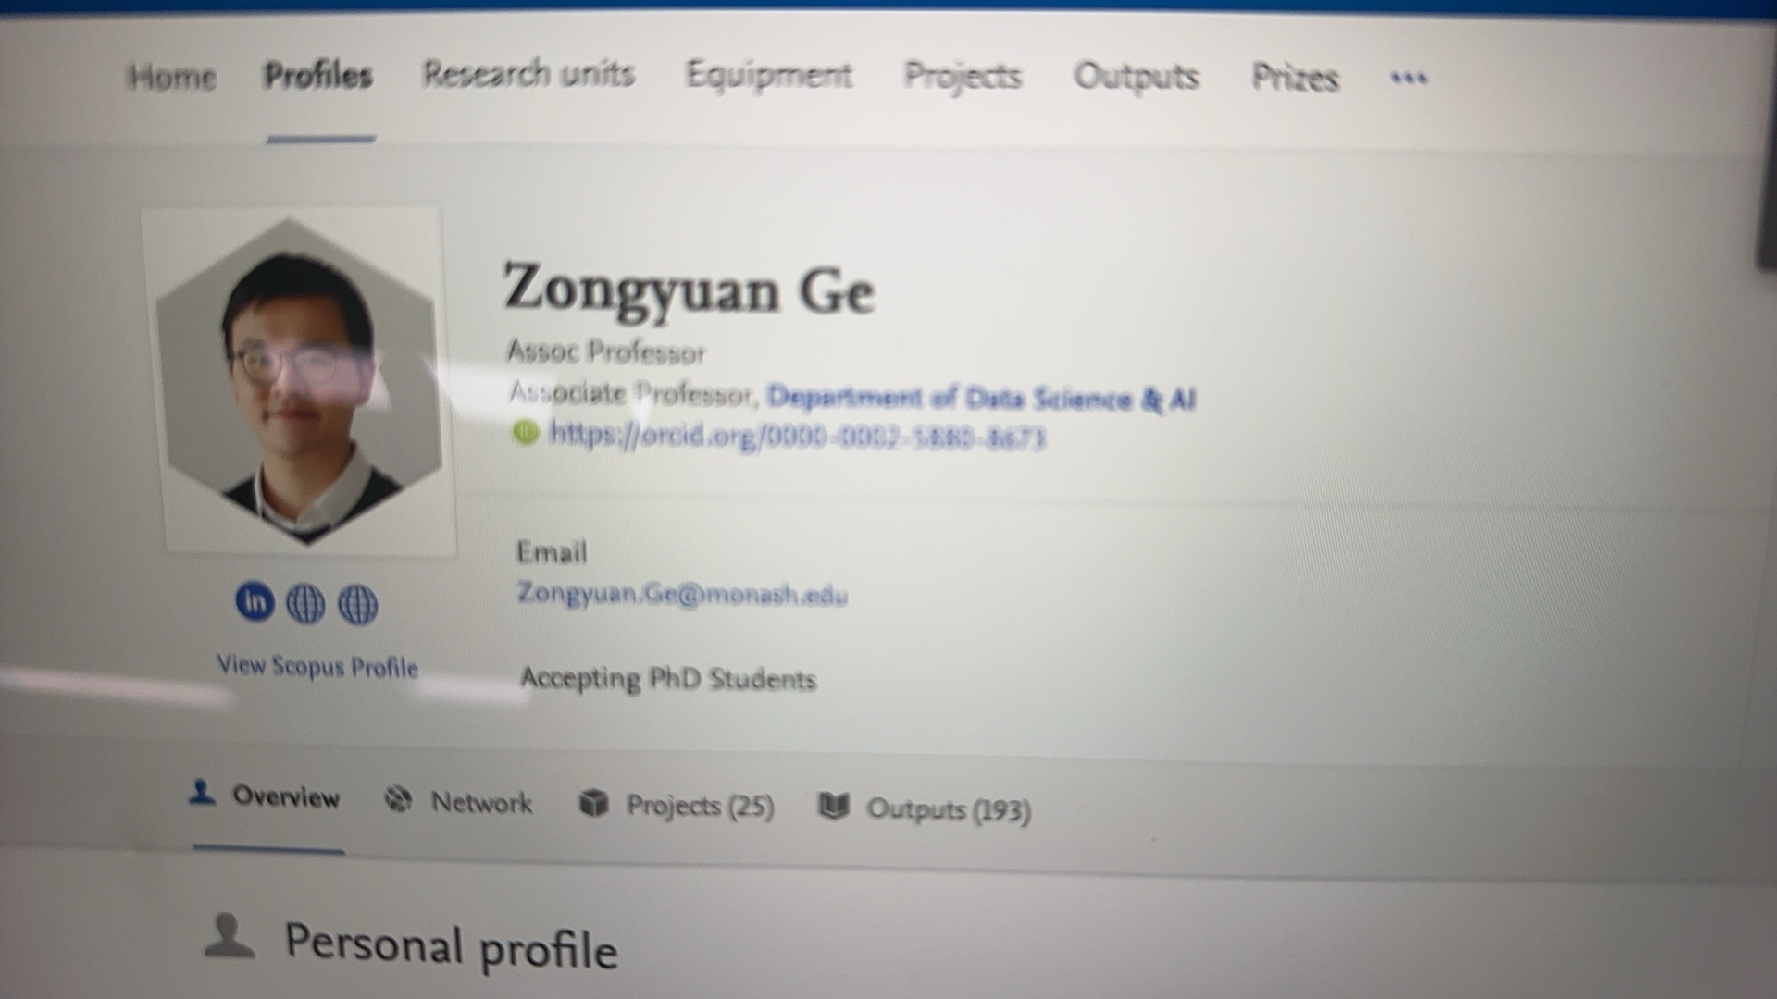Click the Network tab icon

(x=398, y=798)
